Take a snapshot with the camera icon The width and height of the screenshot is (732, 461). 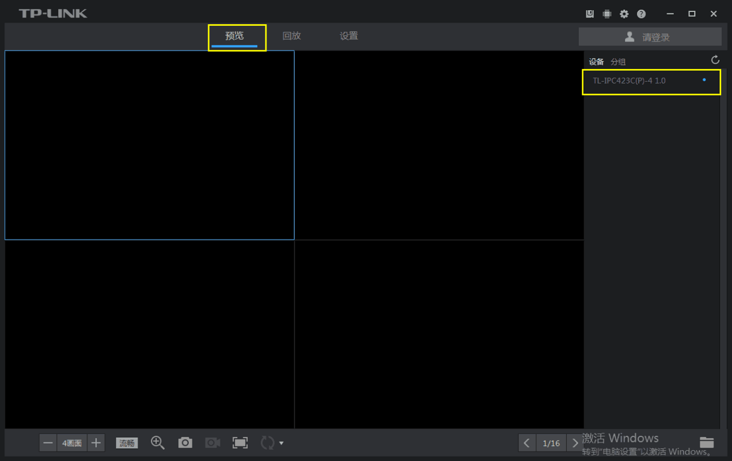(x=185, y=442)
